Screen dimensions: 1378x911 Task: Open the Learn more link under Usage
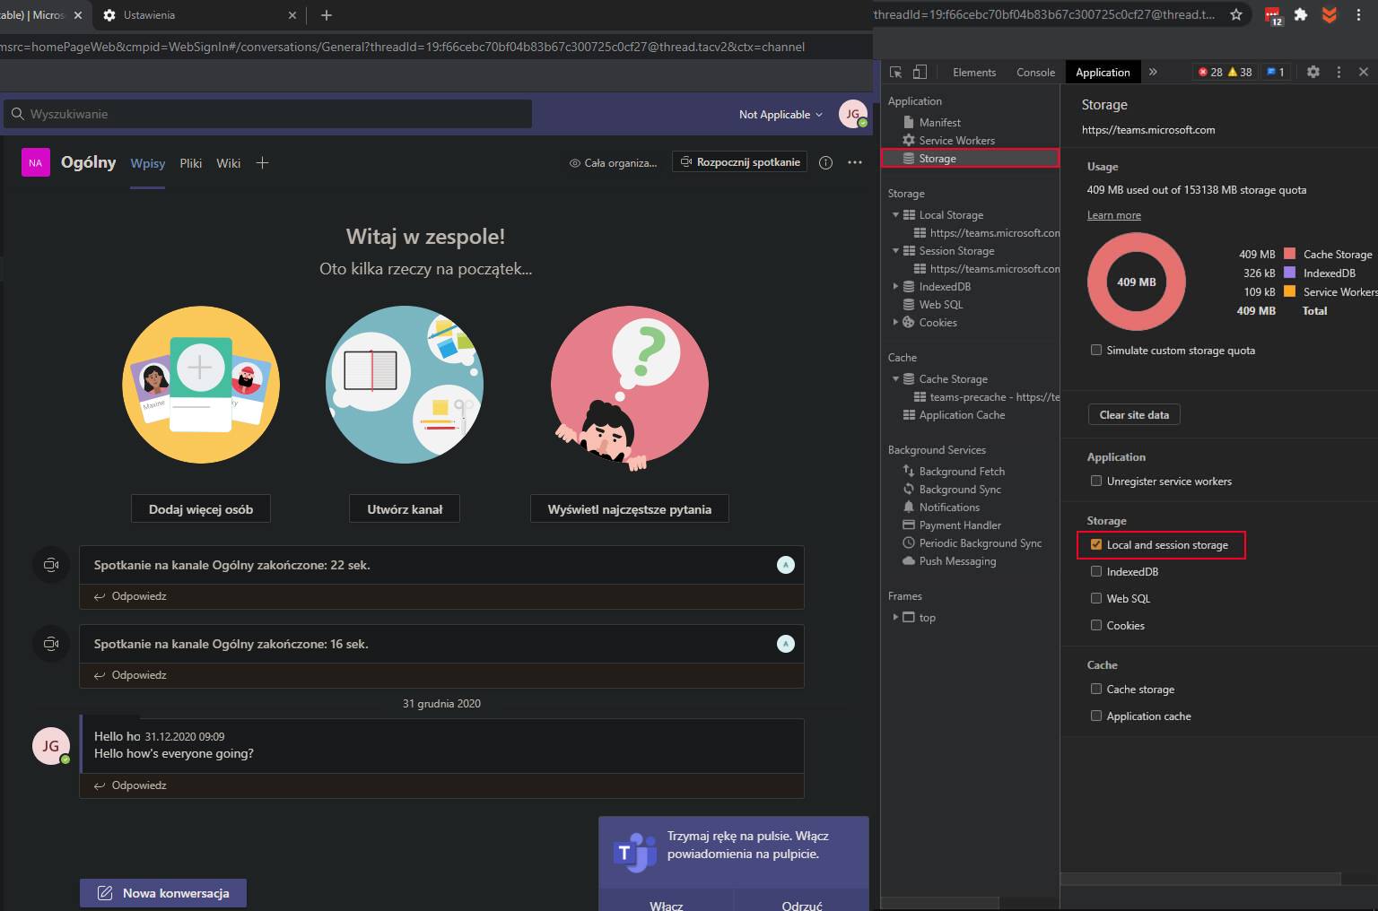1114,214
